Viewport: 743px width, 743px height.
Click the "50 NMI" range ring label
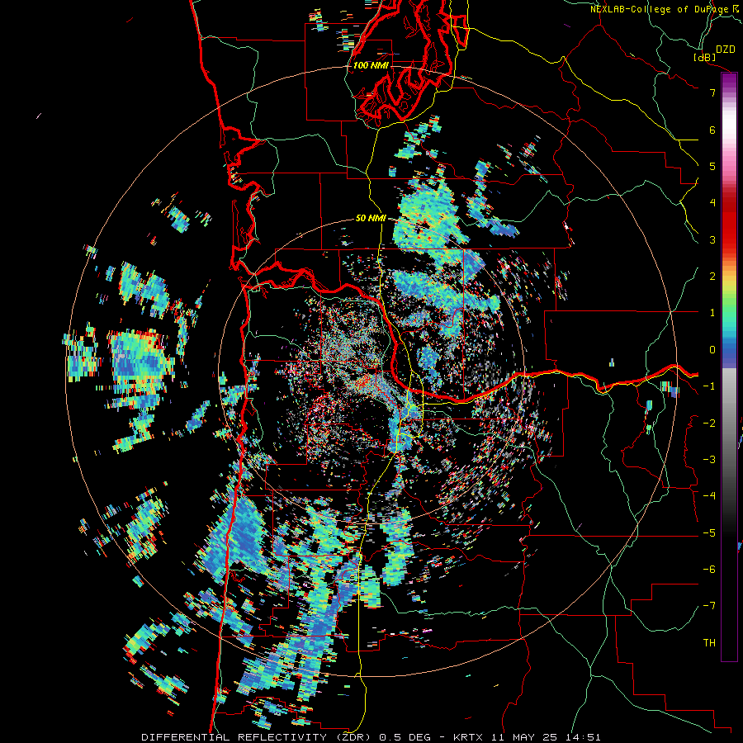click(371, 219)
